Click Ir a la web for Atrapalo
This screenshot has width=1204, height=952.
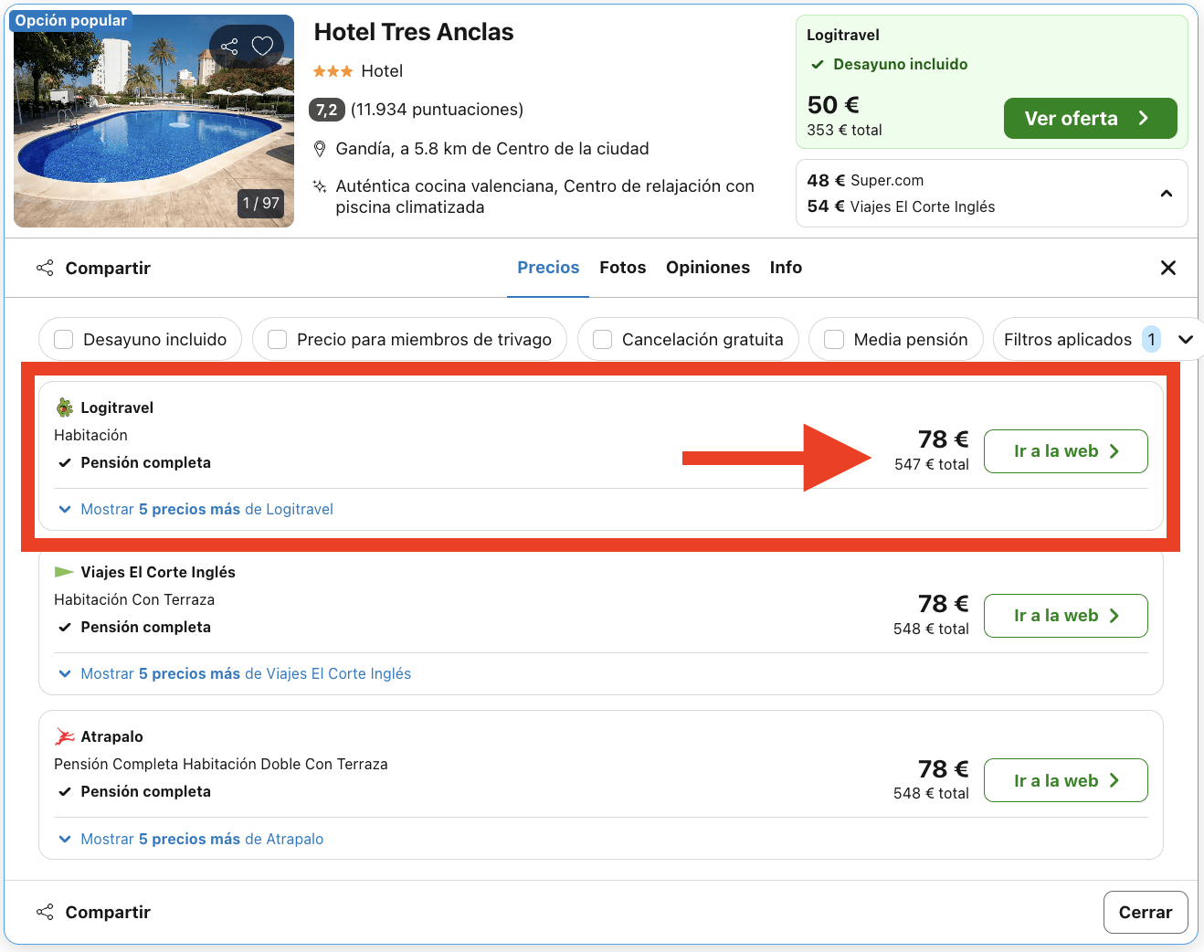click(1065, 780)
